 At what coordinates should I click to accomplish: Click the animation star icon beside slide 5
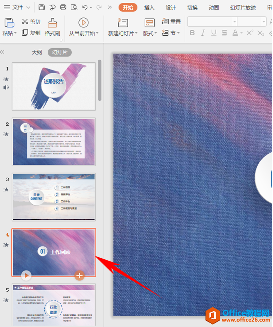point(6,300)
